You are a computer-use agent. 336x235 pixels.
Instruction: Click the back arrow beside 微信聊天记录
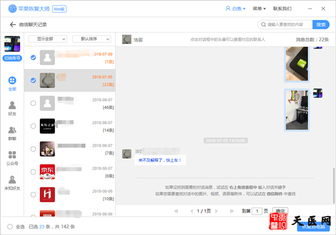(12, 25)
